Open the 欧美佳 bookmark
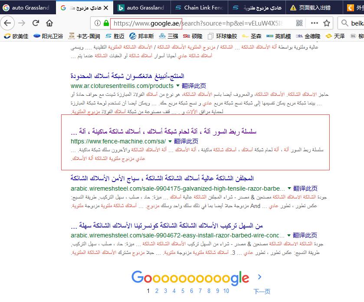Screen dimensions: 364x302 pos(16,36)
